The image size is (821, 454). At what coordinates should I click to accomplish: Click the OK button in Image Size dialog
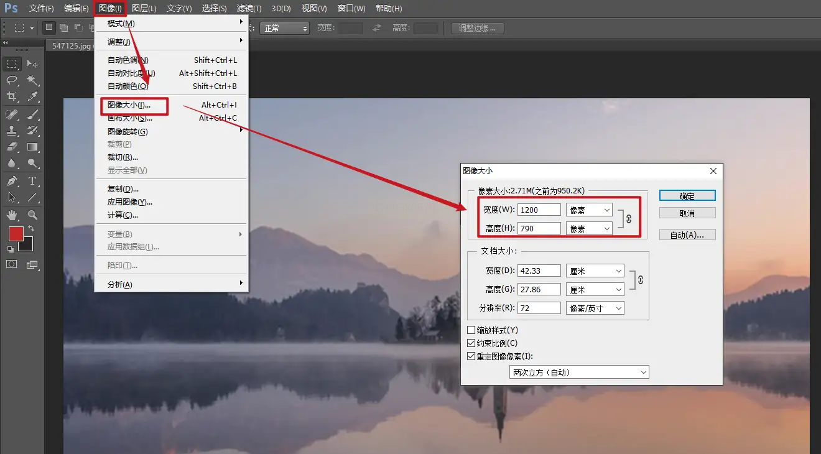tap(687, 195)
